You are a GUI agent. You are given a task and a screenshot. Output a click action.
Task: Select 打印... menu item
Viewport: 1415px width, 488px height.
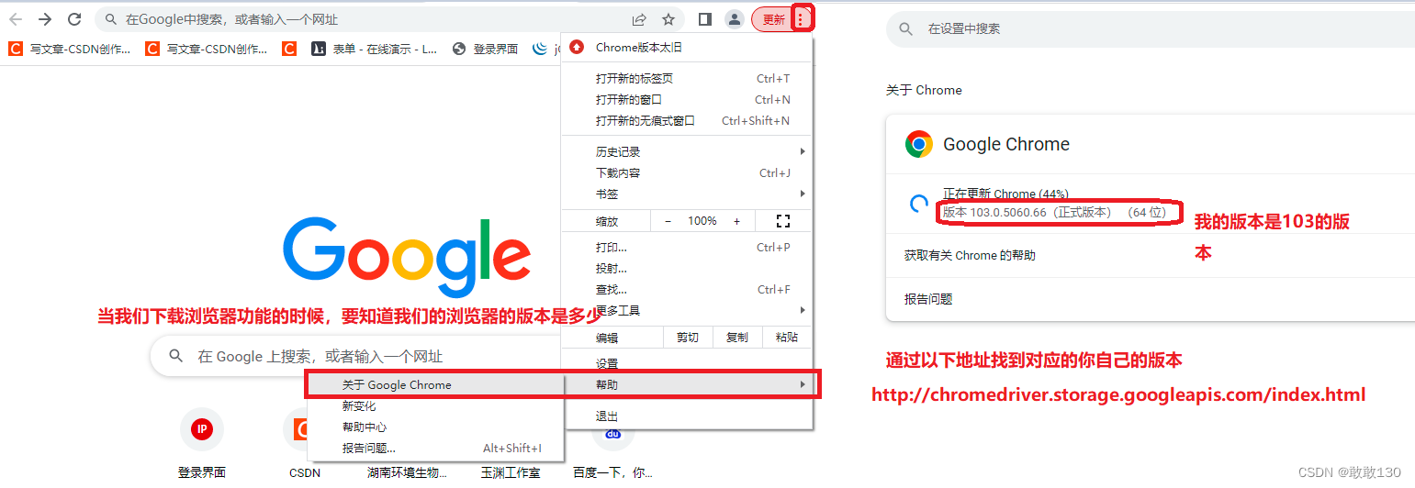tap(687, 248)
